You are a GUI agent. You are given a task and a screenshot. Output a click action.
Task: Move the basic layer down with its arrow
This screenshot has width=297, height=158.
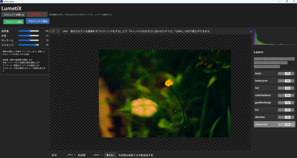[283, 74]
